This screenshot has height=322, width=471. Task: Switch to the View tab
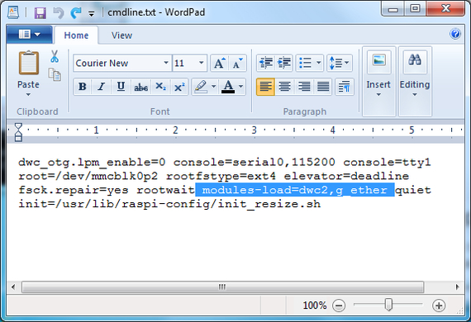(121, 36)
